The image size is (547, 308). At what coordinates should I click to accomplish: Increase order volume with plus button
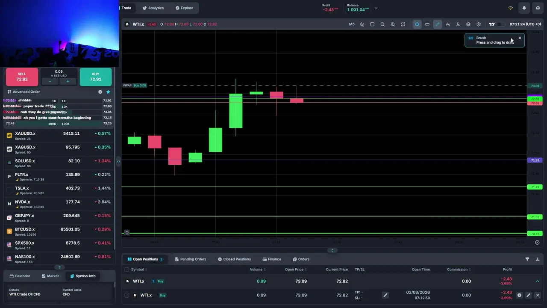tap(68, 81)
